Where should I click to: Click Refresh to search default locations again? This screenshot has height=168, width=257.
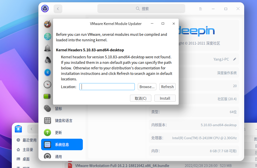coord(167,87)
